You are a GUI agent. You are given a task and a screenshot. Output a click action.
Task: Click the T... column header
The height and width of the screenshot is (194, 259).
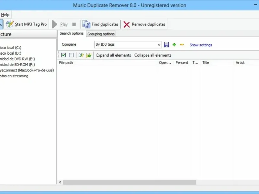pos(195,63)
